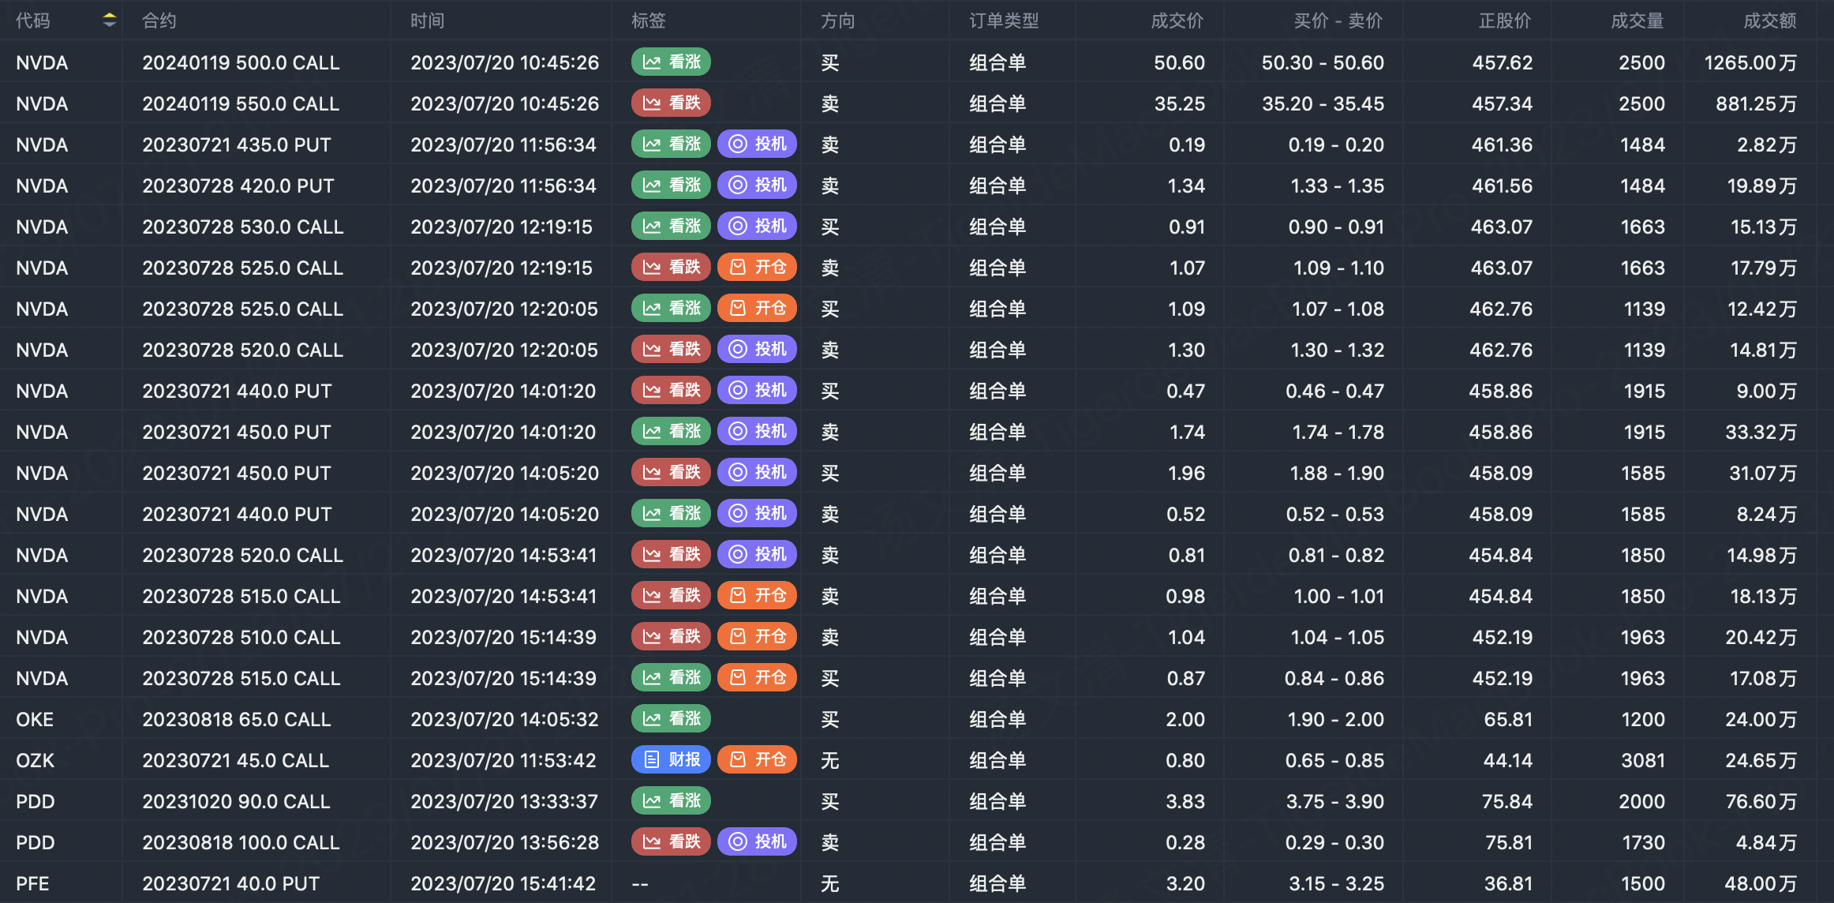1834x903 pixels.
Task: Open the OKE ticker link
Action: point(35,719)
